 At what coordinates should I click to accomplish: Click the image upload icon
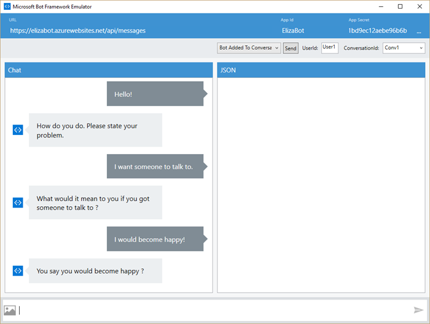tap(10, 310)
